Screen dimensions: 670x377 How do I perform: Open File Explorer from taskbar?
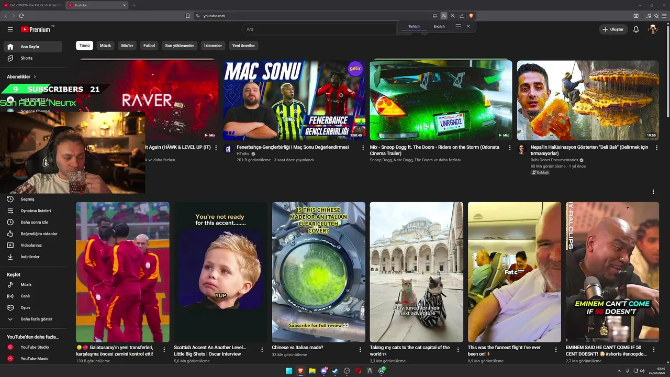[312, 371]
